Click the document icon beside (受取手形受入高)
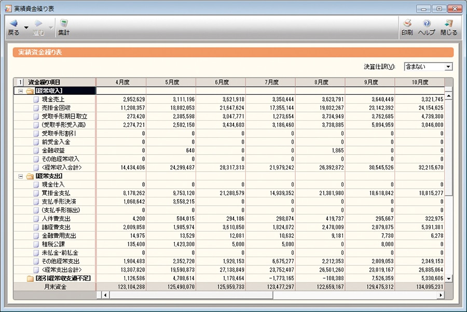This screenshot has width=467, height=312. pyautogui.click(x=36, y=125)
